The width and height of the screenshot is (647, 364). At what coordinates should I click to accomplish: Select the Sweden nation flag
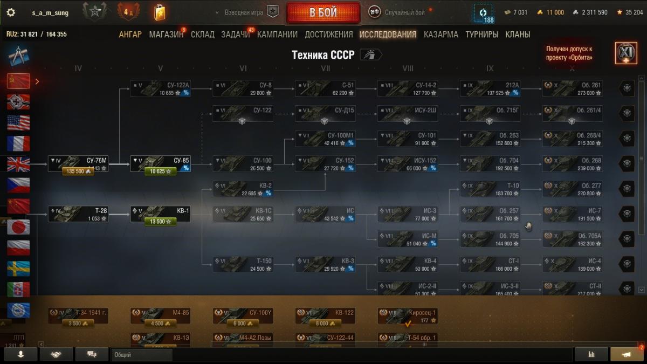pos(18,269)
